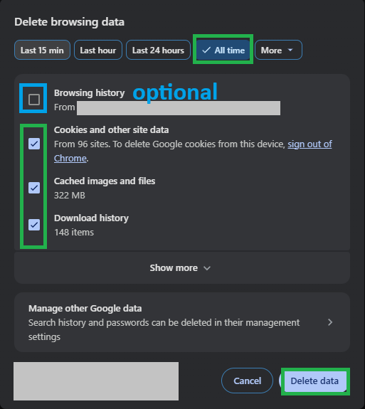Click the Delete data button
This screenshot has height=409, width=365.
tap(315, 381)
